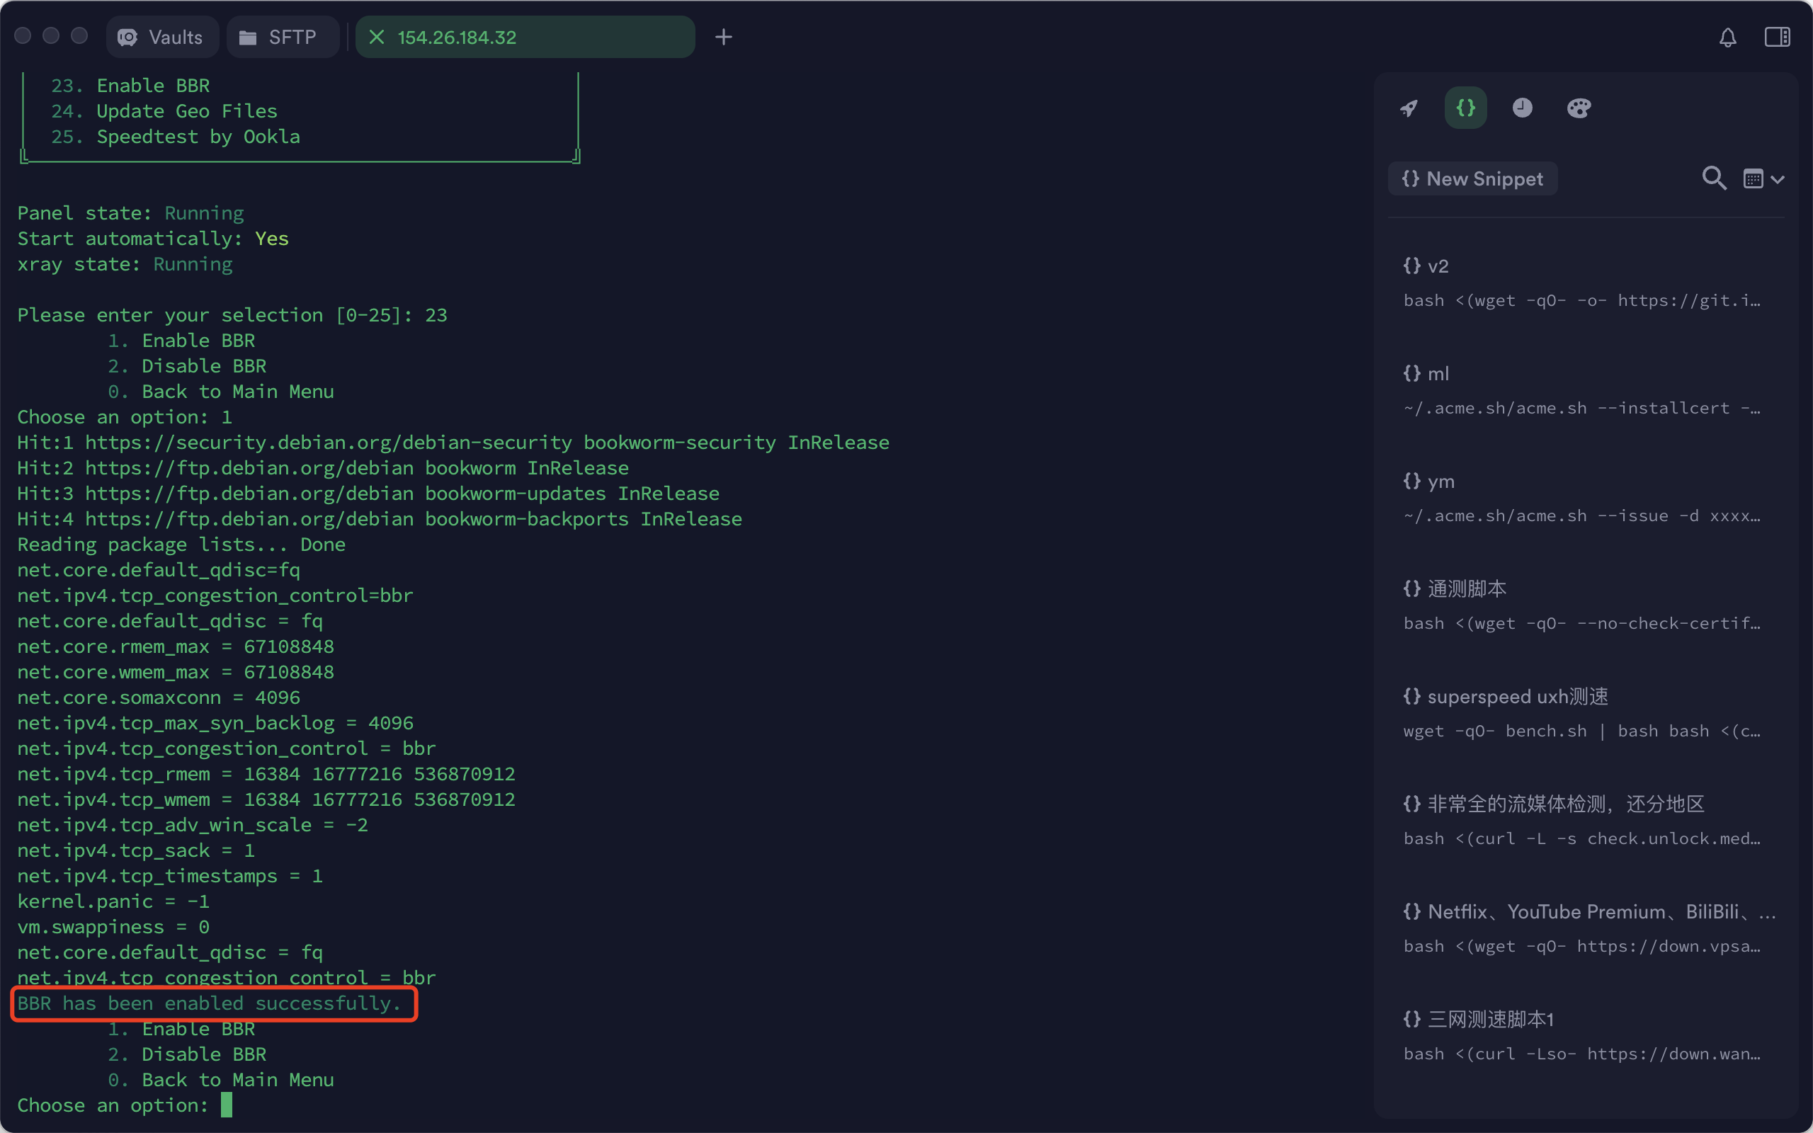Click the New Snippet button
1813x1133 pixels.
click(x=1472, y=179)
